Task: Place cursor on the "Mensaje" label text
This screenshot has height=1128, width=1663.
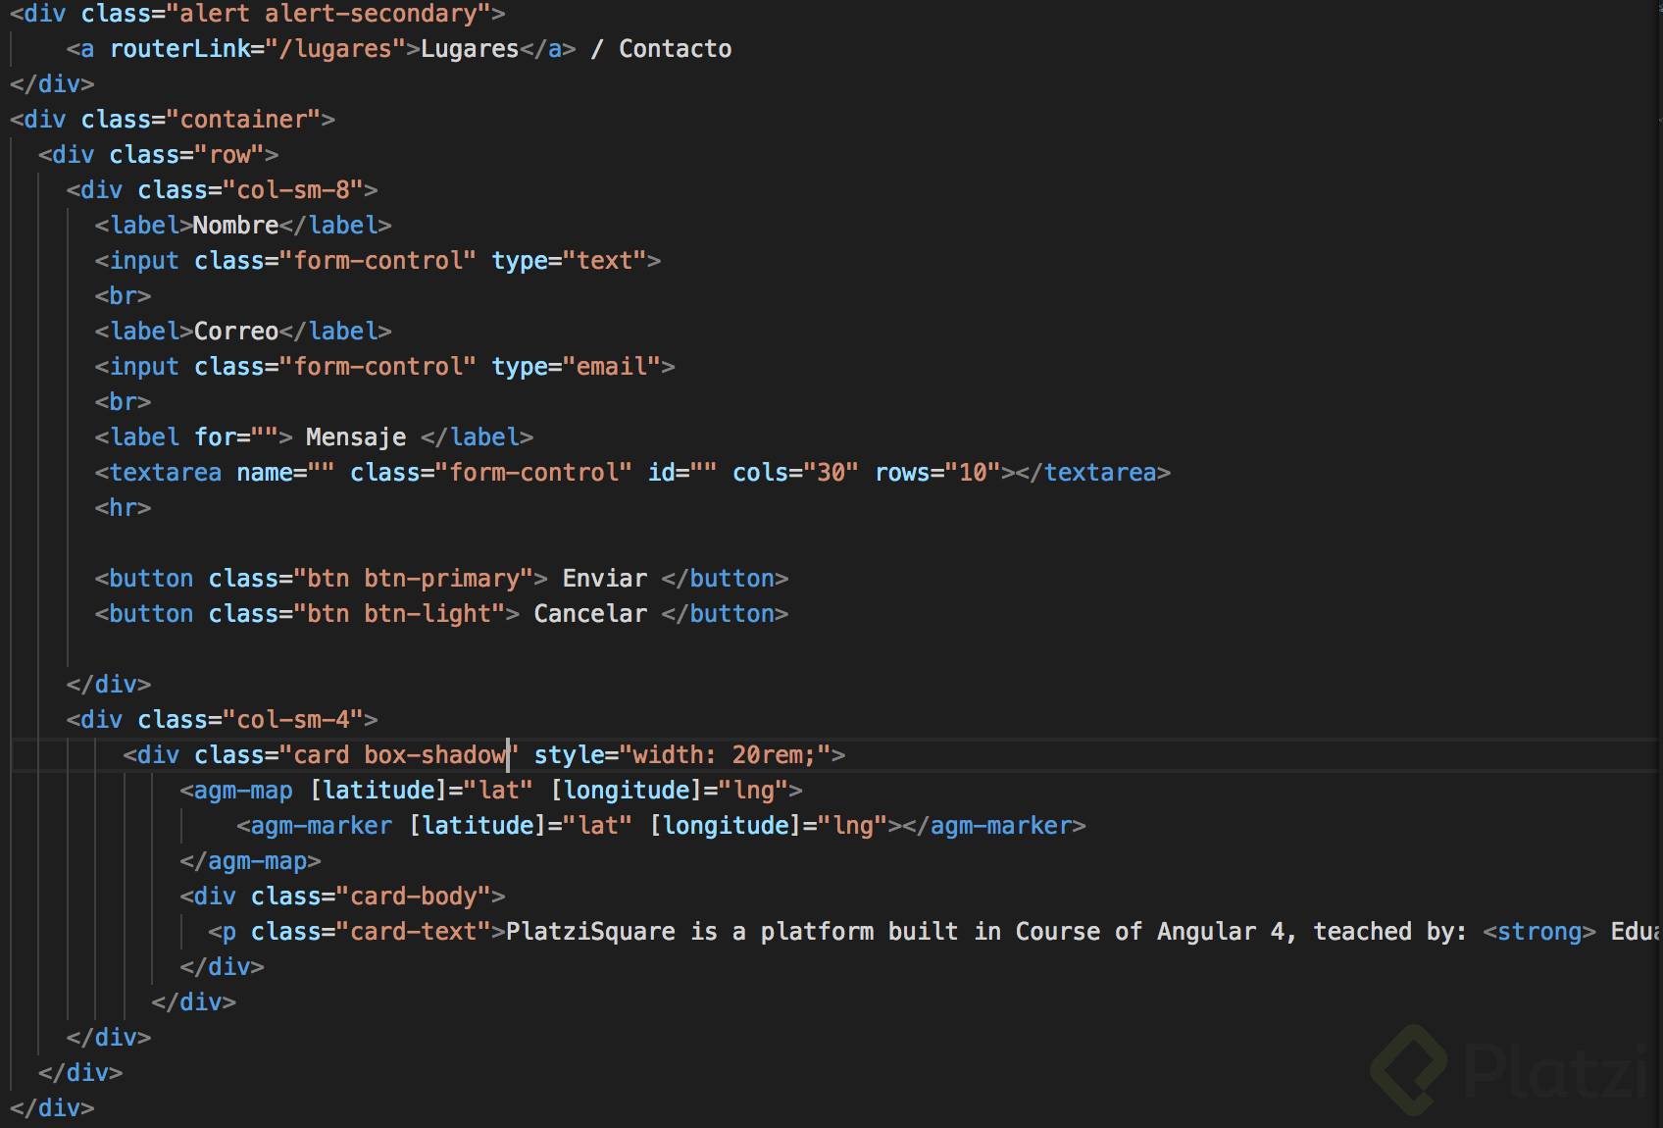Action: [x=355, y=437]
